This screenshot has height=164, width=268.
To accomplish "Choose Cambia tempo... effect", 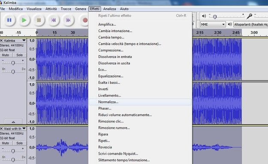I will (x=140, y=37).
